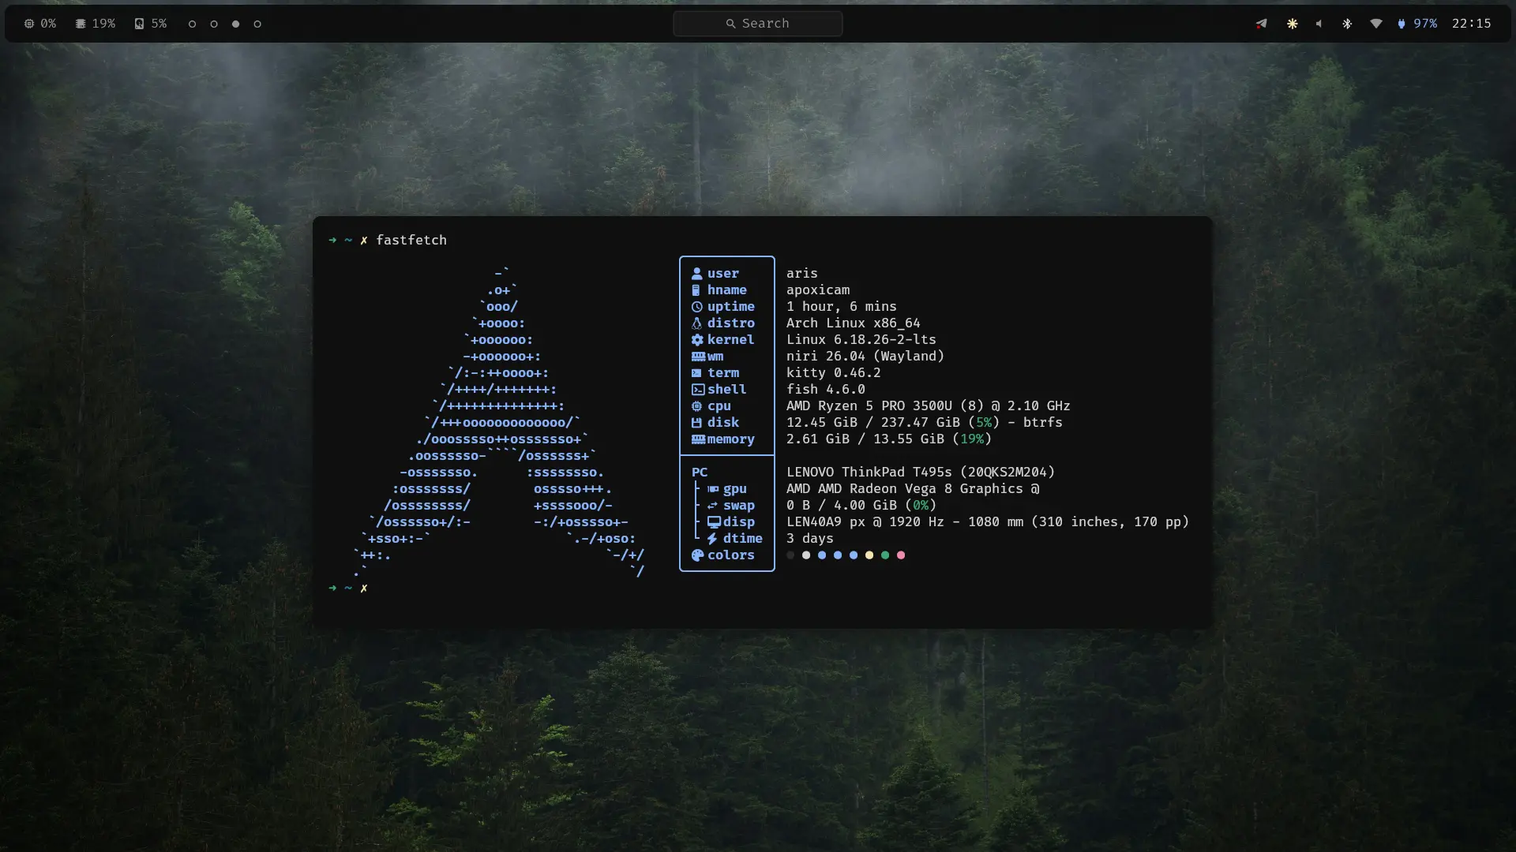
Task: Click the swap value "0 B / 4.00 GiB"
Action: pyautogui.click(x=842, y=506)
